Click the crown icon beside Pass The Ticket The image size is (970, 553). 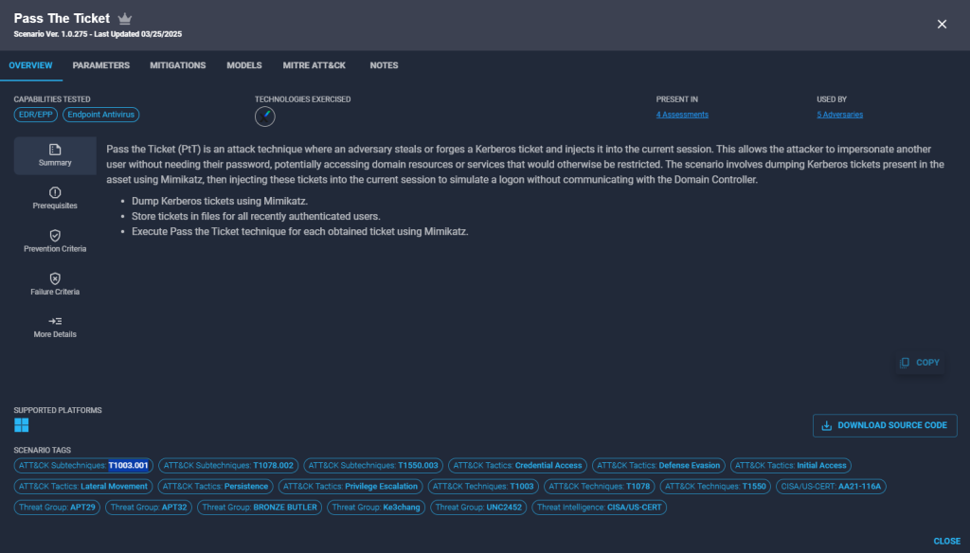click(125, 19)
